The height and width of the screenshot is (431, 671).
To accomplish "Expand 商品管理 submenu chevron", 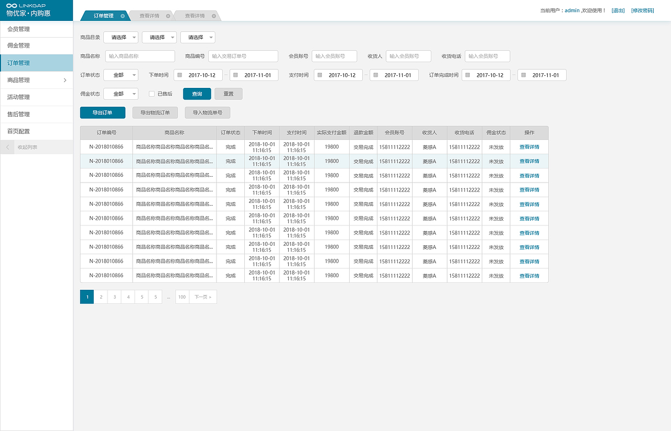I will pos(64,80).
